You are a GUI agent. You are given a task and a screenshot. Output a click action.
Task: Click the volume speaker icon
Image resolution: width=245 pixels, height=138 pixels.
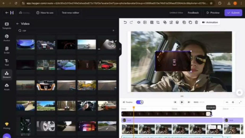point(139,22)
